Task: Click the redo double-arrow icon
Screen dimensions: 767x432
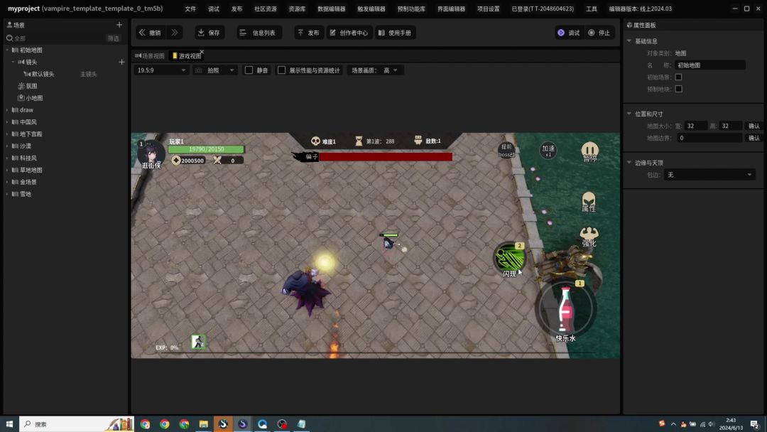Action: click(175, 33)
